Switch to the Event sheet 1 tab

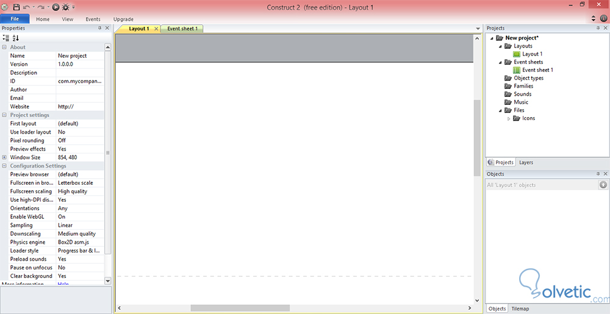[x=182, y=29]
